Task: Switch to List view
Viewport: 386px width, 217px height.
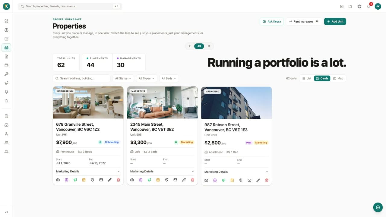Action: click(306, 78)
